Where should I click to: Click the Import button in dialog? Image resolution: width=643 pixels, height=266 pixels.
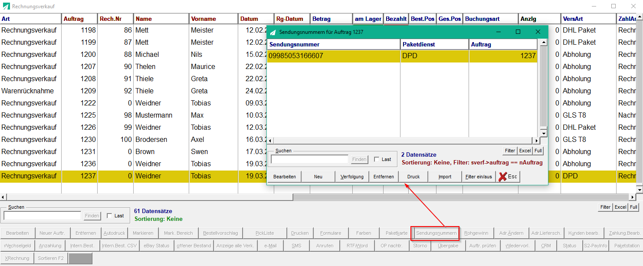(x=445, y=177)
